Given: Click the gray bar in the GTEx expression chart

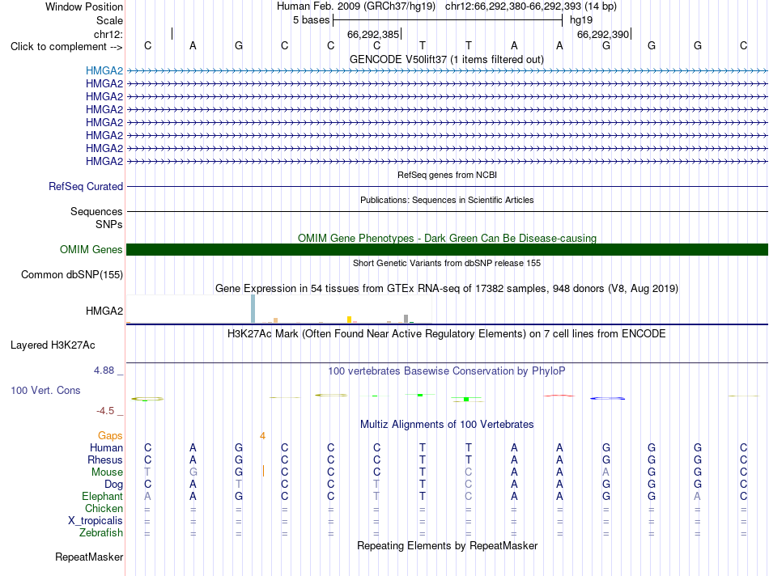Looking at the screenshot, I should point(406,319).
